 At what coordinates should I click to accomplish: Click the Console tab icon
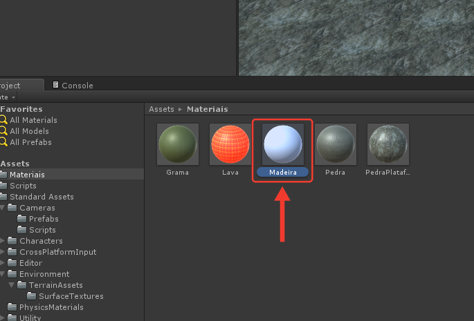click(x=55, y=85)
